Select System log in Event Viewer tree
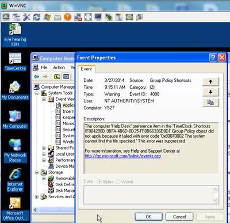Screen dimensions: 230x223 click(65, 136)
